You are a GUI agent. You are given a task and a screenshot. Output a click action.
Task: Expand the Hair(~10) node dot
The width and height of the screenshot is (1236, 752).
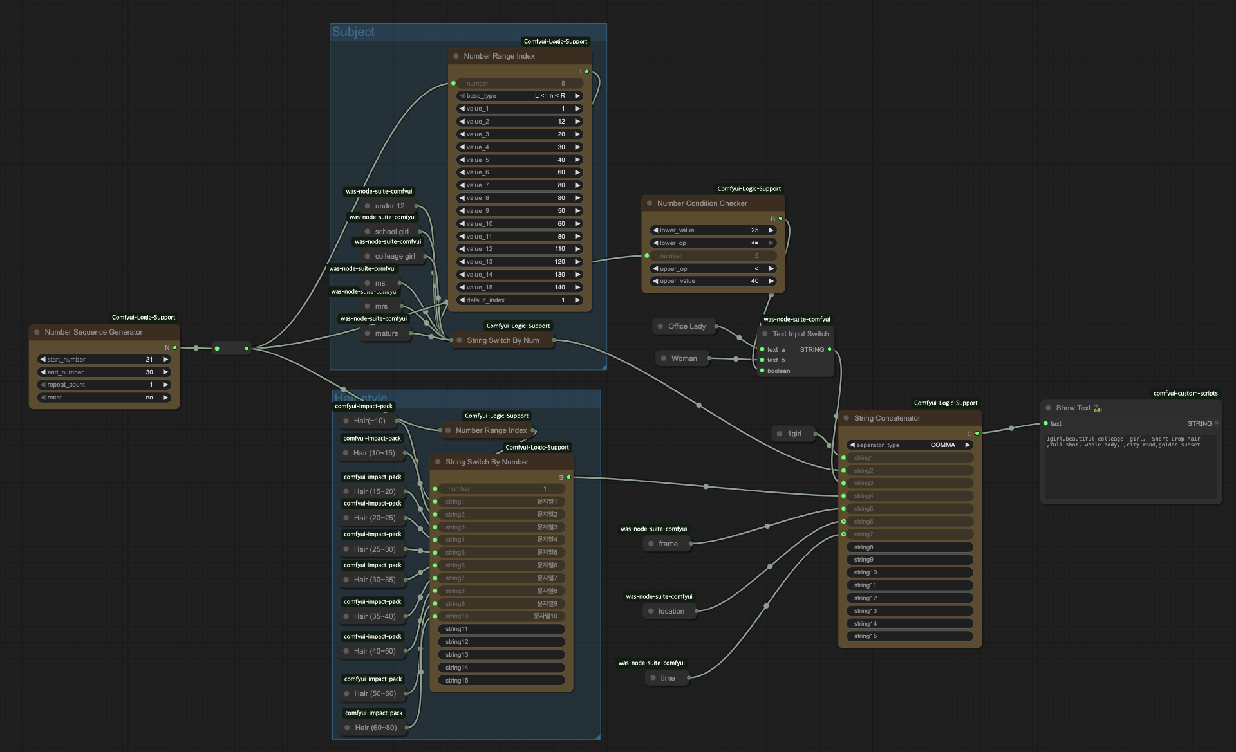(346, 421)
